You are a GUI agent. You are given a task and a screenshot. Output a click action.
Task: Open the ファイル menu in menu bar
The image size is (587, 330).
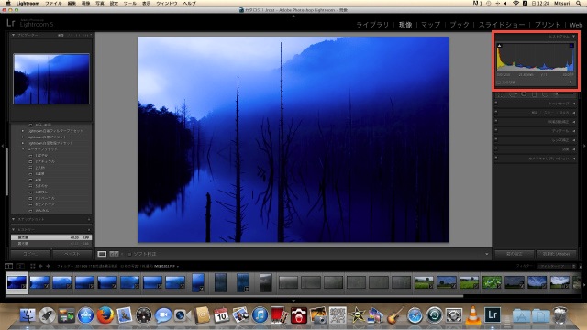click(x=53, y=3)
